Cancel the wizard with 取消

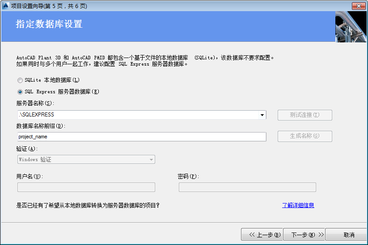[x=347, y=234]
